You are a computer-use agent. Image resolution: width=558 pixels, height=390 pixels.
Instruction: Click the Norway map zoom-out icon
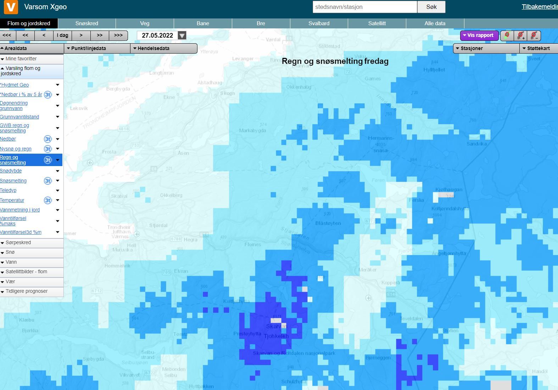534,35
